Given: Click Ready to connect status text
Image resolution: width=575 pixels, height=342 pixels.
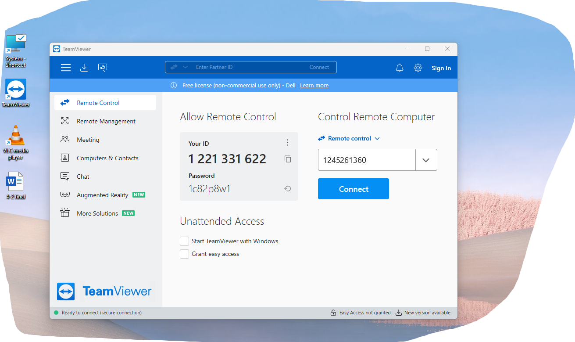Looking at the screenshot, I should point(102,313).
